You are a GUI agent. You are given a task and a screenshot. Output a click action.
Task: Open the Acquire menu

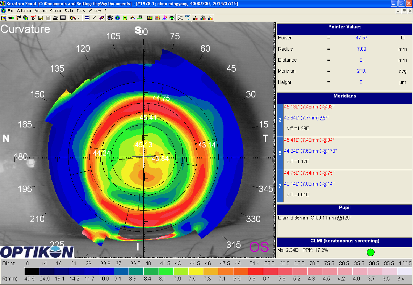41,11
